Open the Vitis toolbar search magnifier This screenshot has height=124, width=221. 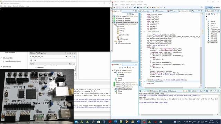(202, 8)
